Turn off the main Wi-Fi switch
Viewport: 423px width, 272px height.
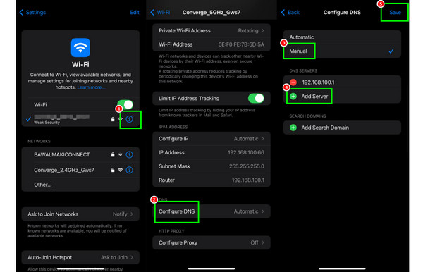tap(125, 104)
